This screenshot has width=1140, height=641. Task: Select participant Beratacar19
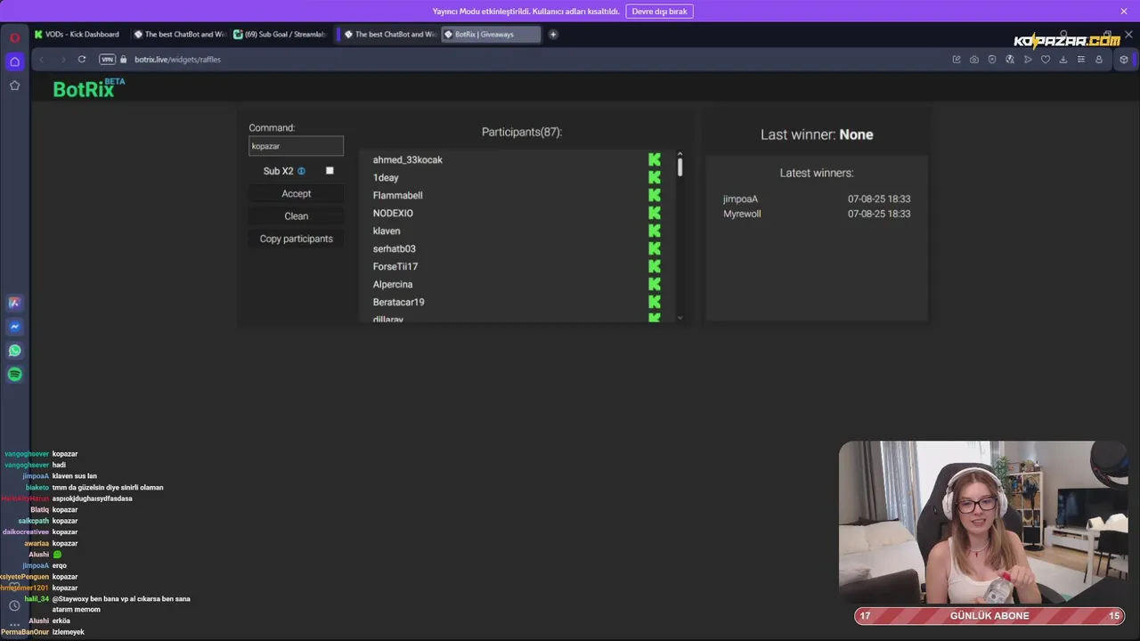click(x=398, y=303)
